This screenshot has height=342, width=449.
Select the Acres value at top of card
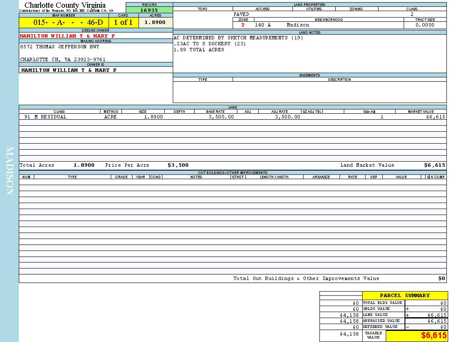[155, 23]
